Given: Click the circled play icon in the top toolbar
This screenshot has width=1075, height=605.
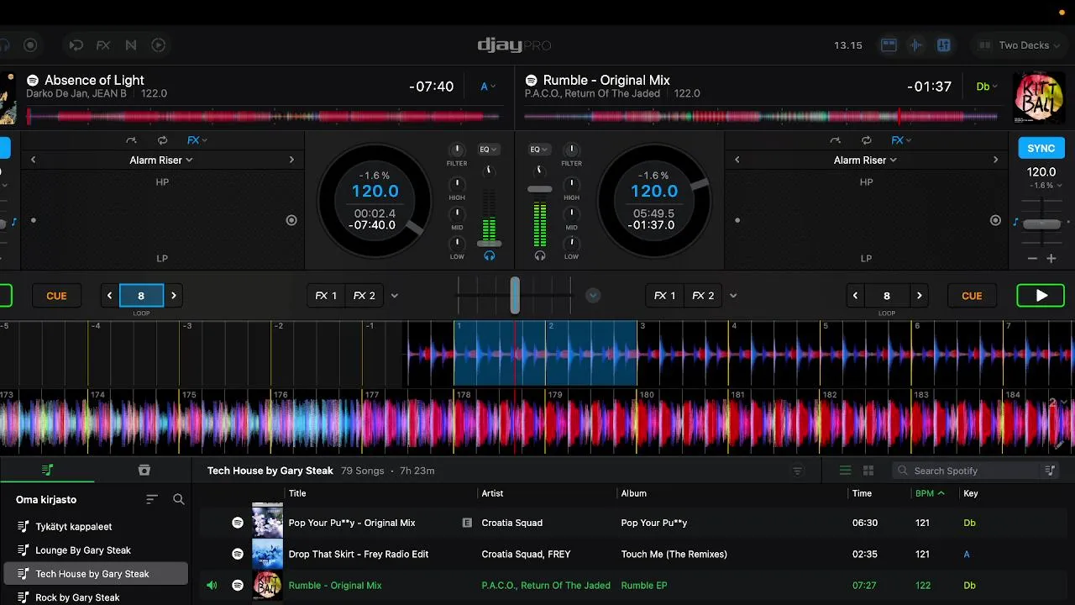Looking at the screenshot, I should [158, 45].
